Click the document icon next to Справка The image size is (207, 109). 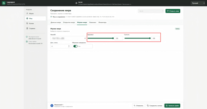click(x=27, y=28)
